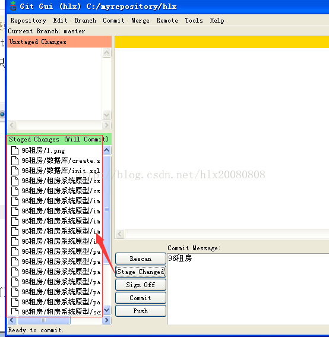The image size is (329, 337).
Task: Click file icon of 数据库/create.s entry
Action: (x=15, y=160)
